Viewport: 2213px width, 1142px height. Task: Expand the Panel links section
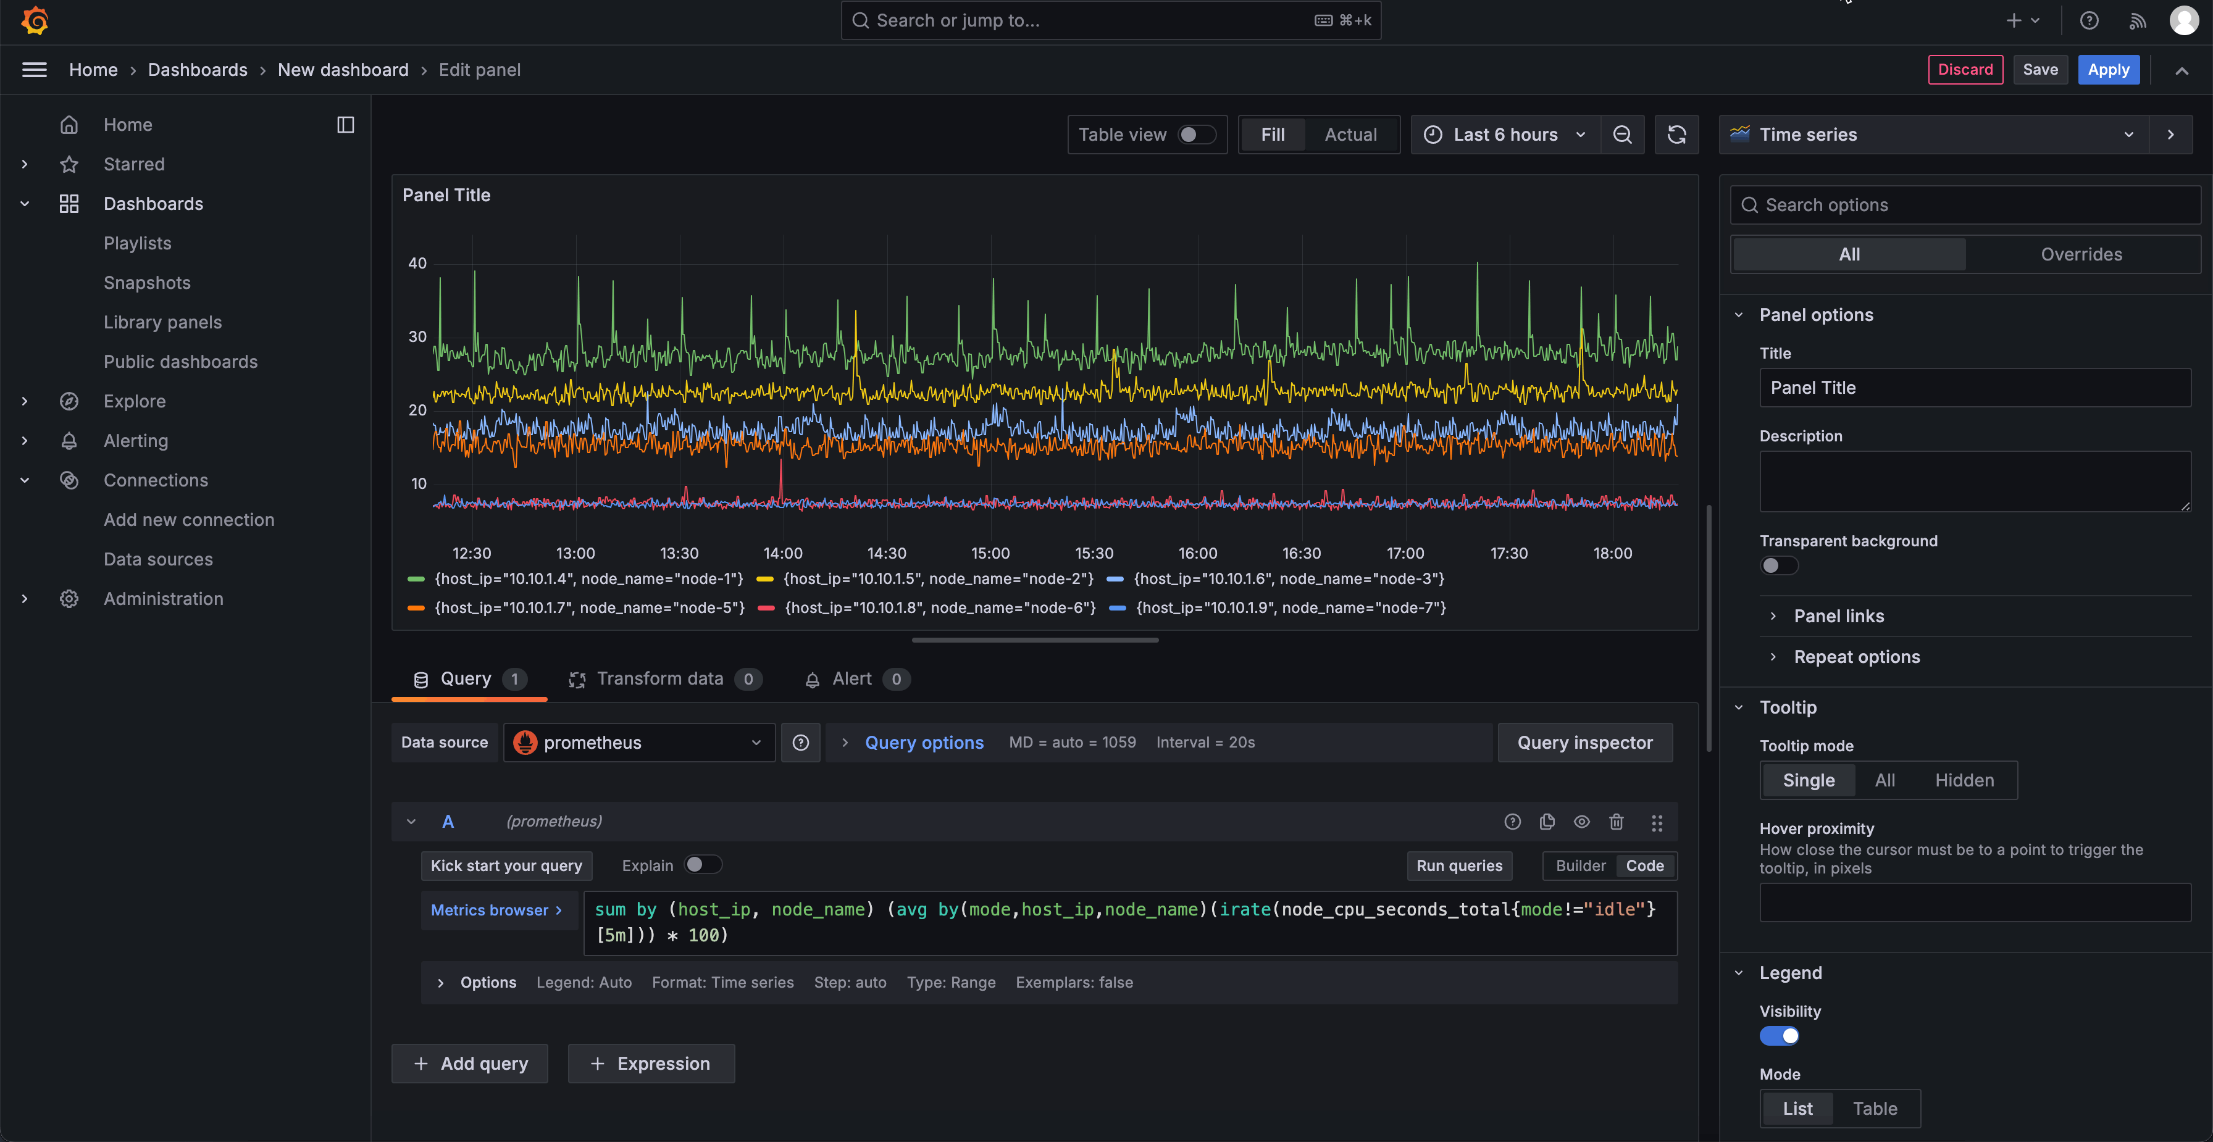tap(1838, 617)
